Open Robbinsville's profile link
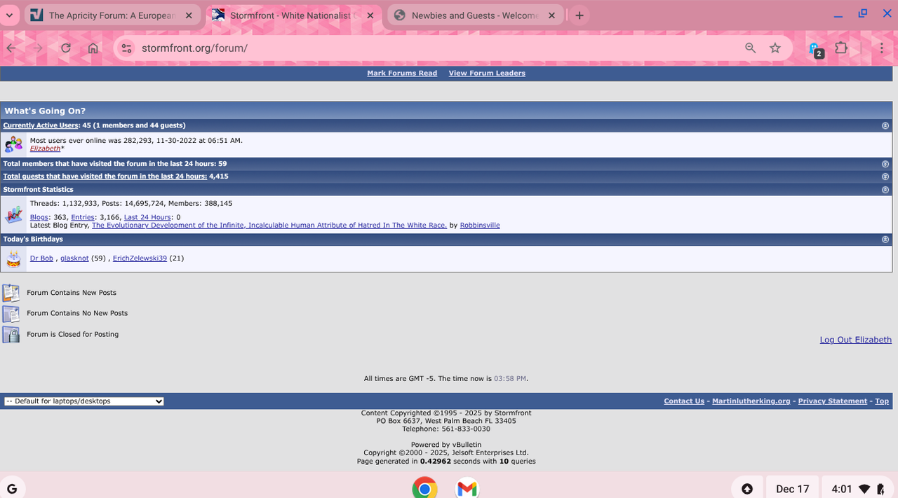This screenshot has width=898, height=498. coord(480,226)
